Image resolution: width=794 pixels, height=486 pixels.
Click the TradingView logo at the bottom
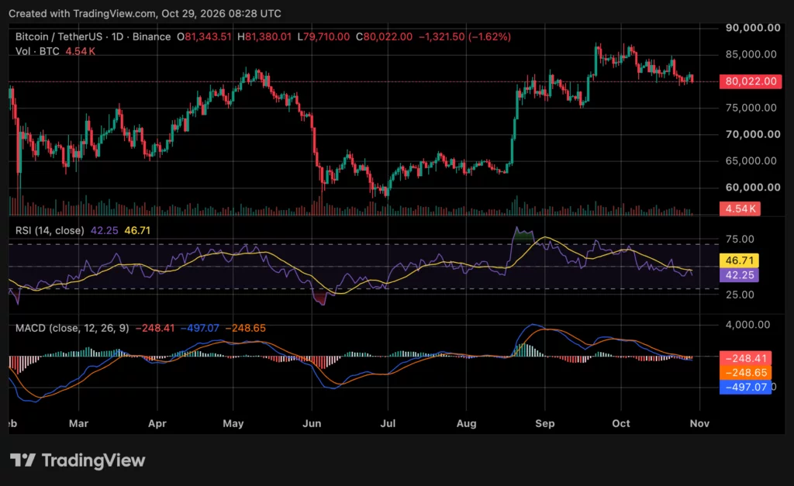click(78, 460)
